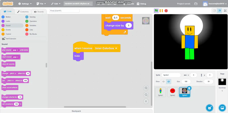Click the orange pause button
Image resolution: width=228 pixels, height=113 pixels.
[161, 11]
